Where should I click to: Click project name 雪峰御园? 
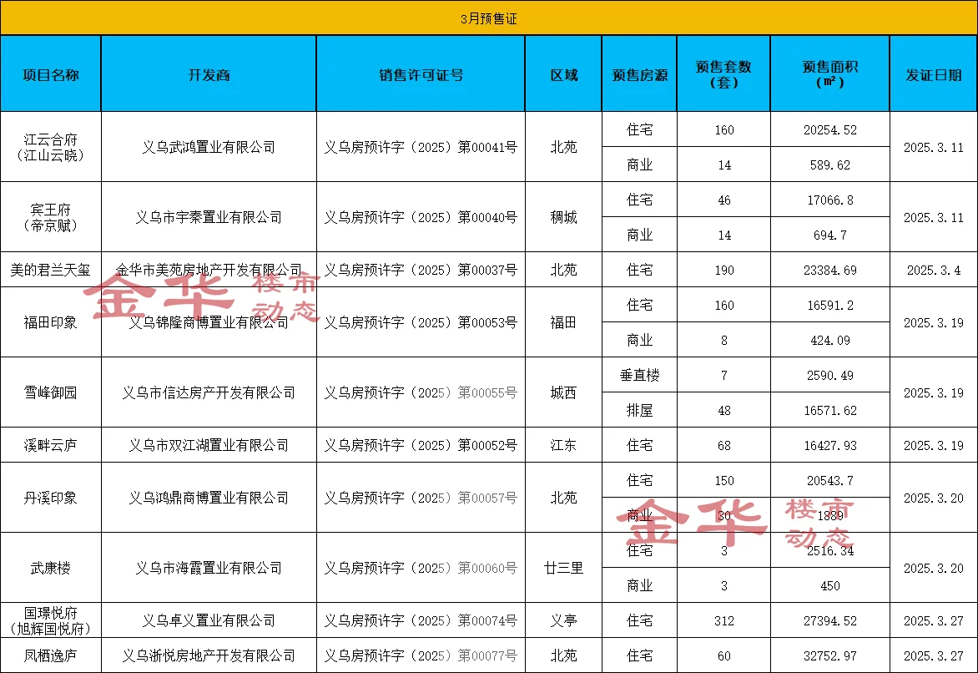click(51, 392)
